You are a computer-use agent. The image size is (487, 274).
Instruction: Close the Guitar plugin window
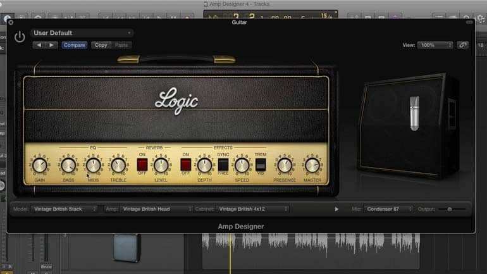[11, 22]
